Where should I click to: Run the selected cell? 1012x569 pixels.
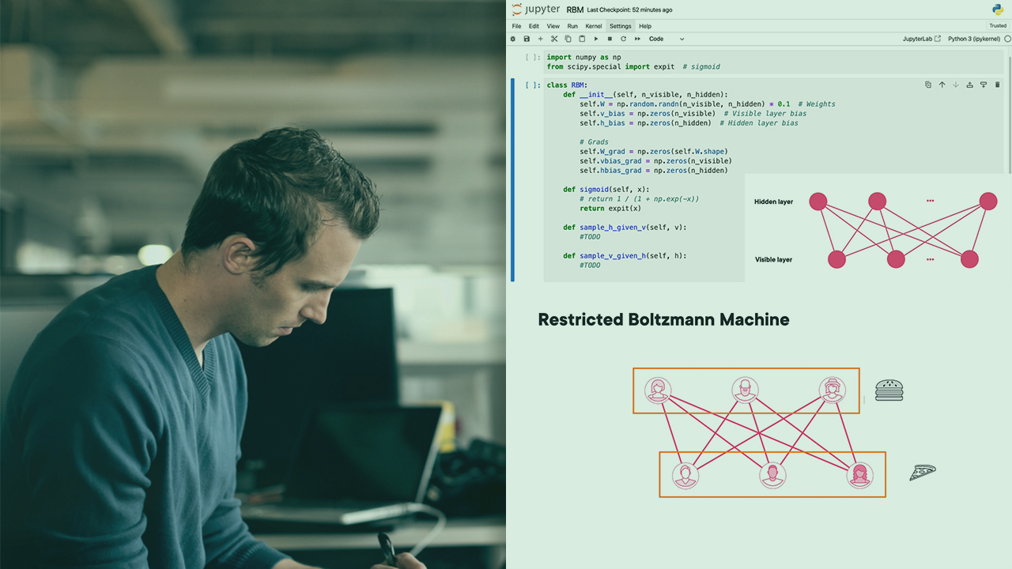pos(595,38)
